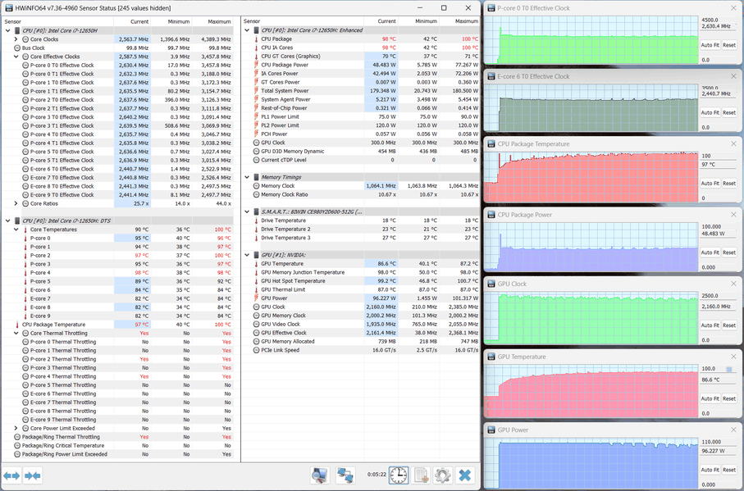Select the GPU Hot Spot Temperature row

pos(361,281)
